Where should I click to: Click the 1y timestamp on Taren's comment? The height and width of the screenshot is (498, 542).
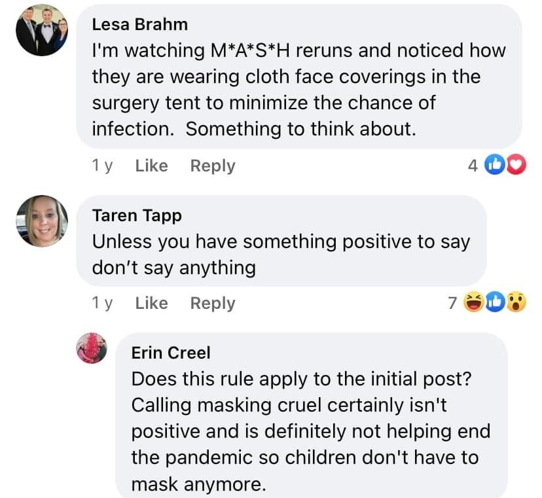tap(102, 304)
